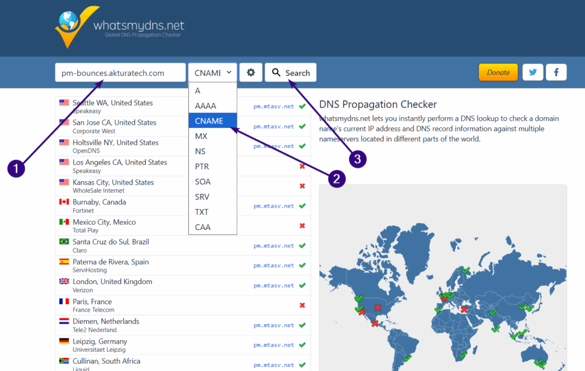
Task: Open pm.mtasv.net result for London
Action: tap(274, 285)
